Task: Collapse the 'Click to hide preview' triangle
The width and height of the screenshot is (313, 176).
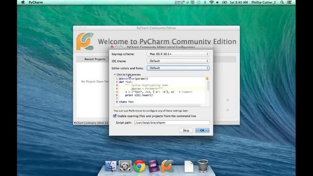Action: point(115,74)
